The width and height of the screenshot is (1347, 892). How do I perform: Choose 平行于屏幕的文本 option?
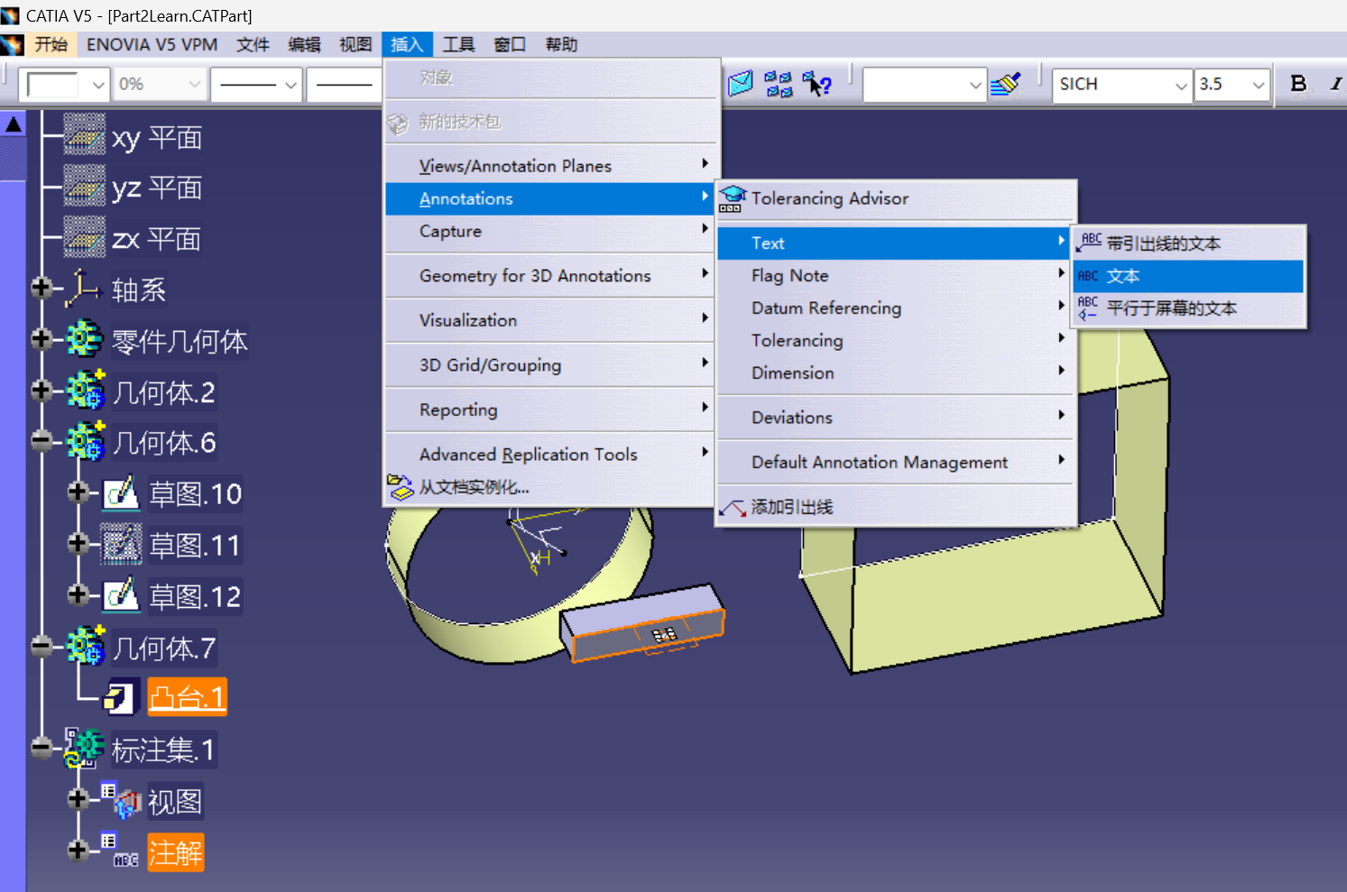point(1188,308)
